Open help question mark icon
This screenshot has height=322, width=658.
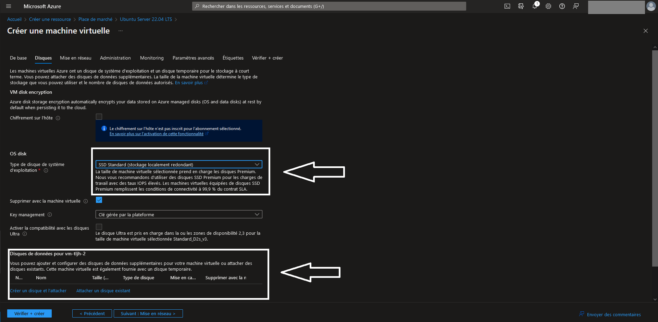tap(562, 6)
